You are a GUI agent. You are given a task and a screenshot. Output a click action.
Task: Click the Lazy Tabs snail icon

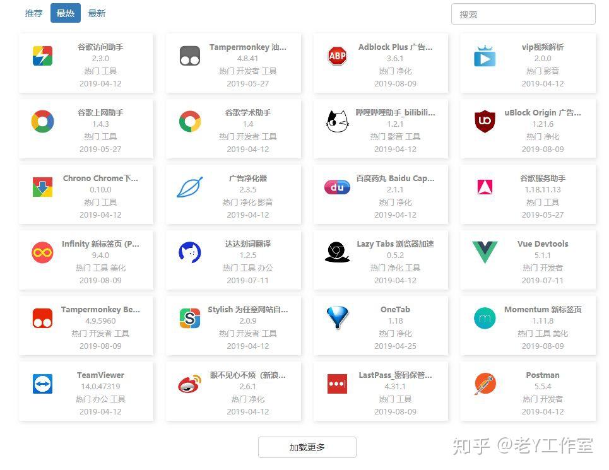click(x=337, y=252)
